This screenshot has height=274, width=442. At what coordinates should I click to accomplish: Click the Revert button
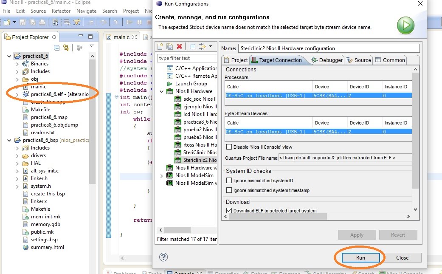[x=398, y=235]
